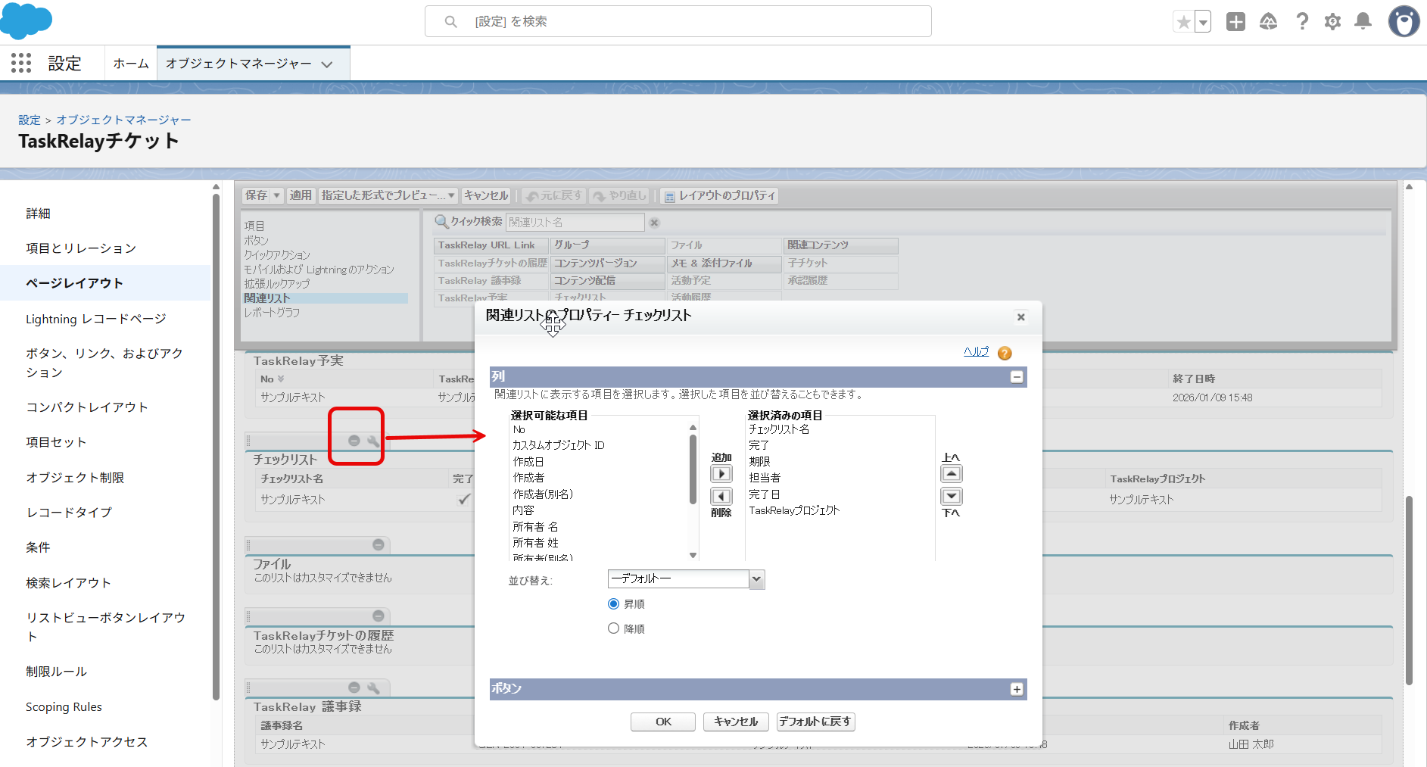Click OK in the dialog
Screen dimensions: 1427x767
(663, 722)
